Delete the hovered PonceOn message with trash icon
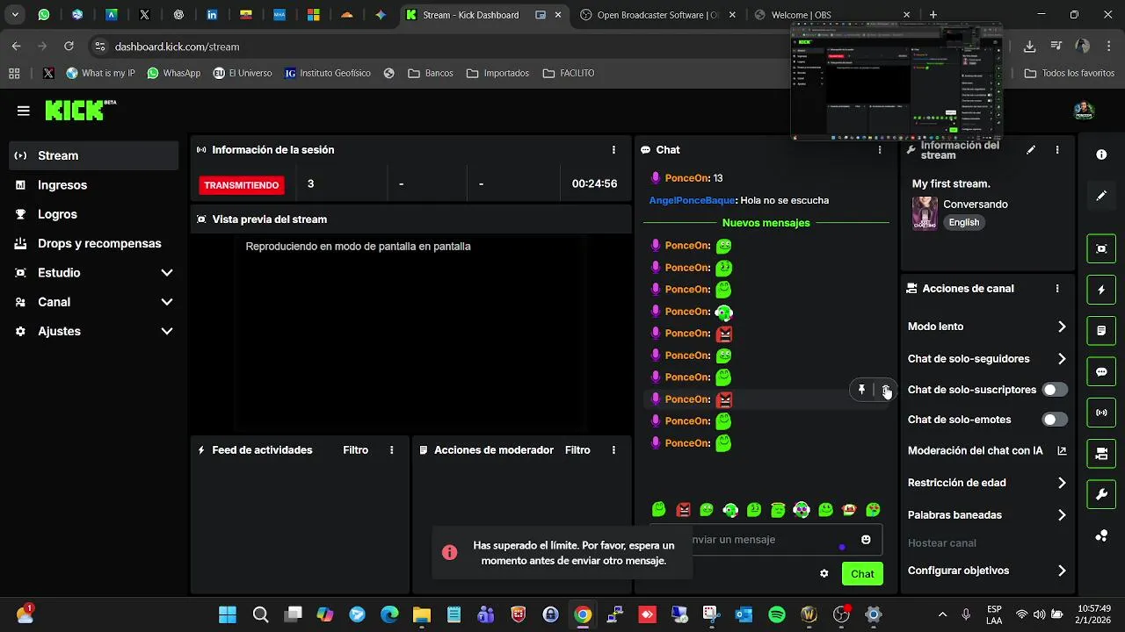This screenshot has height=632, width=1125. (x=886, y=391)
